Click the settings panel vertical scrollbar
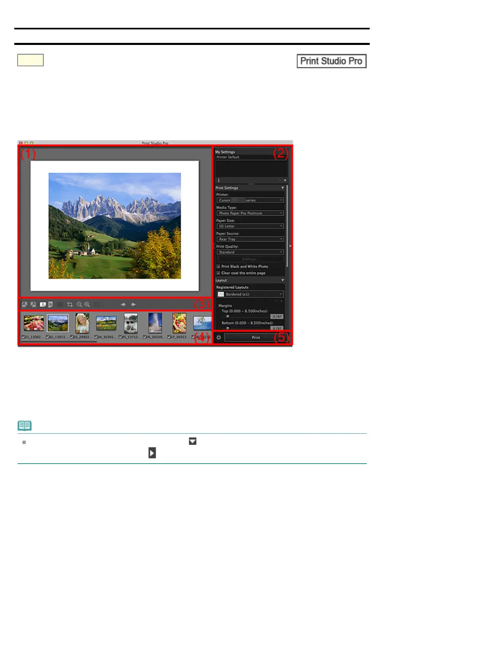The image size is (500, 647). point(287,226)
